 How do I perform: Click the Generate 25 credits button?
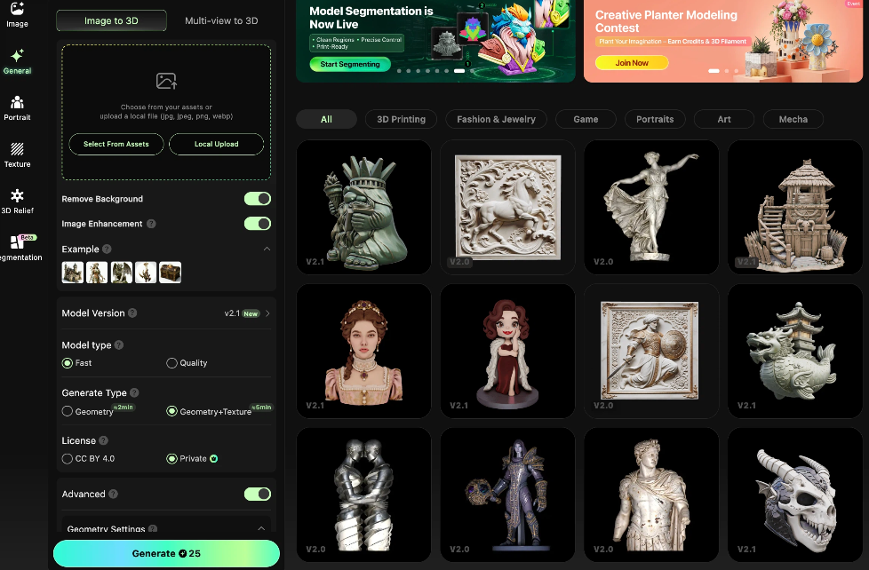(x=166, y=553)
